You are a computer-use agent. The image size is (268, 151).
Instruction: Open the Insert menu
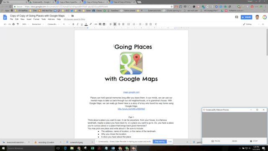[x=29, y=19]
